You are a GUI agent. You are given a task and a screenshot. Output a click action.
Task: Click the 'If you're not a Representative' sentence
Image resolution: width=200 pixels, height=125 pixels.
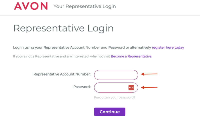tap(61, 56)
